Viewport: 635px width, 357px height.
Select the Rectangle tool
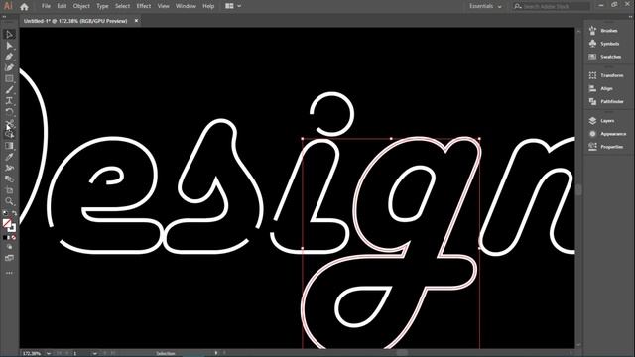pos(9,79)
